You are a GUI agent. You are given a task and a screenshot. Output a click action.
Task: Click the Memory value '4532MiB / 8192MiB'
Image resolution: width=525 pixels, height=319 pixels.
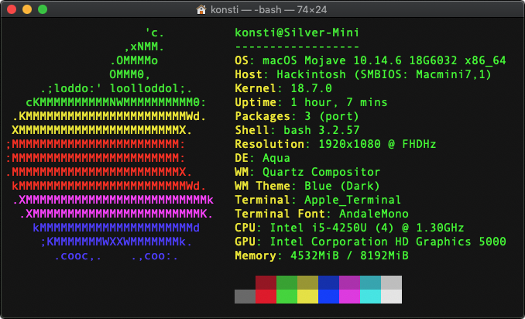349,256
